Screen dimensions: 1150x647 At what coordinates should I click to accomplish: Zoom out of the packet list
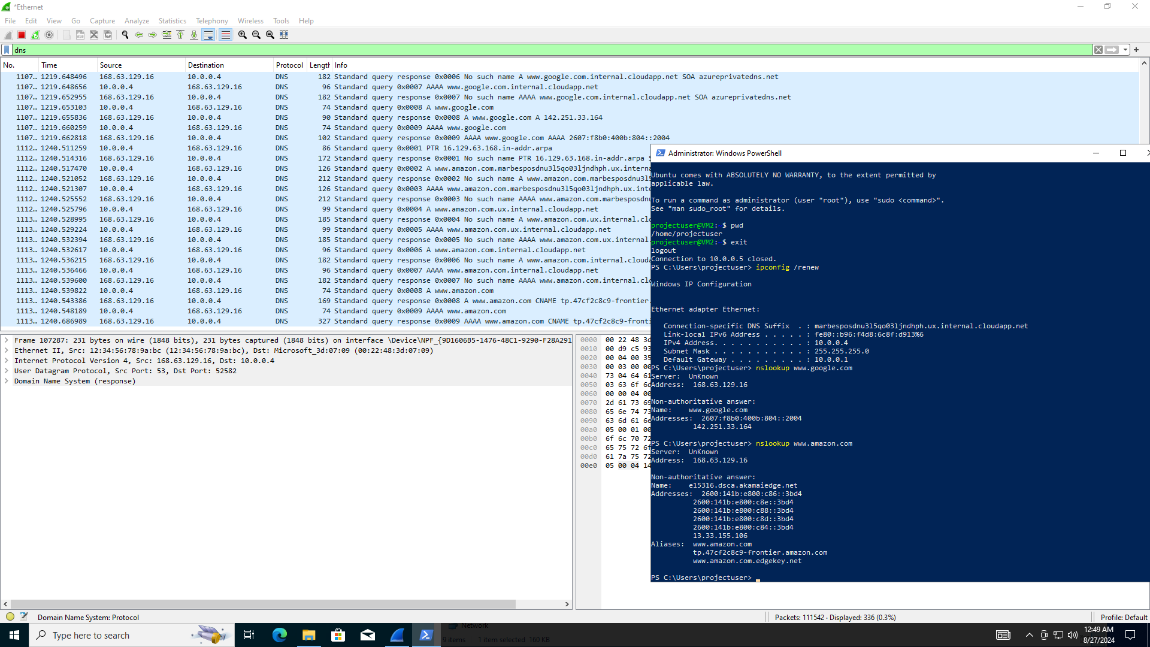click(256, 34)
